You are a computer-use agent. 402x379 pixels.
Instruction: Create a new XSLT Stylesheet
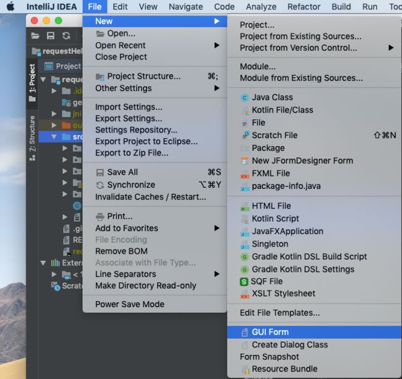(314, 294)
